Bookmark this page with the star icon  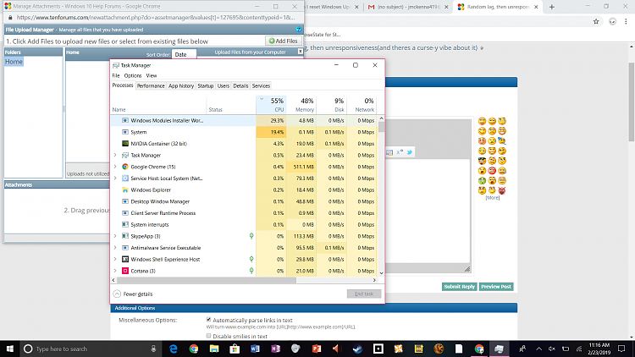[x=596, y=21]
